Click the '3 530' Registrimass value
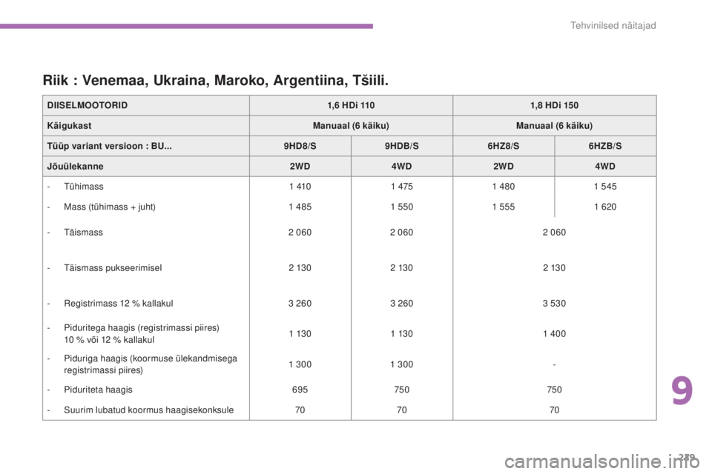Screen dimensions: 712x474 pos(555,304)
